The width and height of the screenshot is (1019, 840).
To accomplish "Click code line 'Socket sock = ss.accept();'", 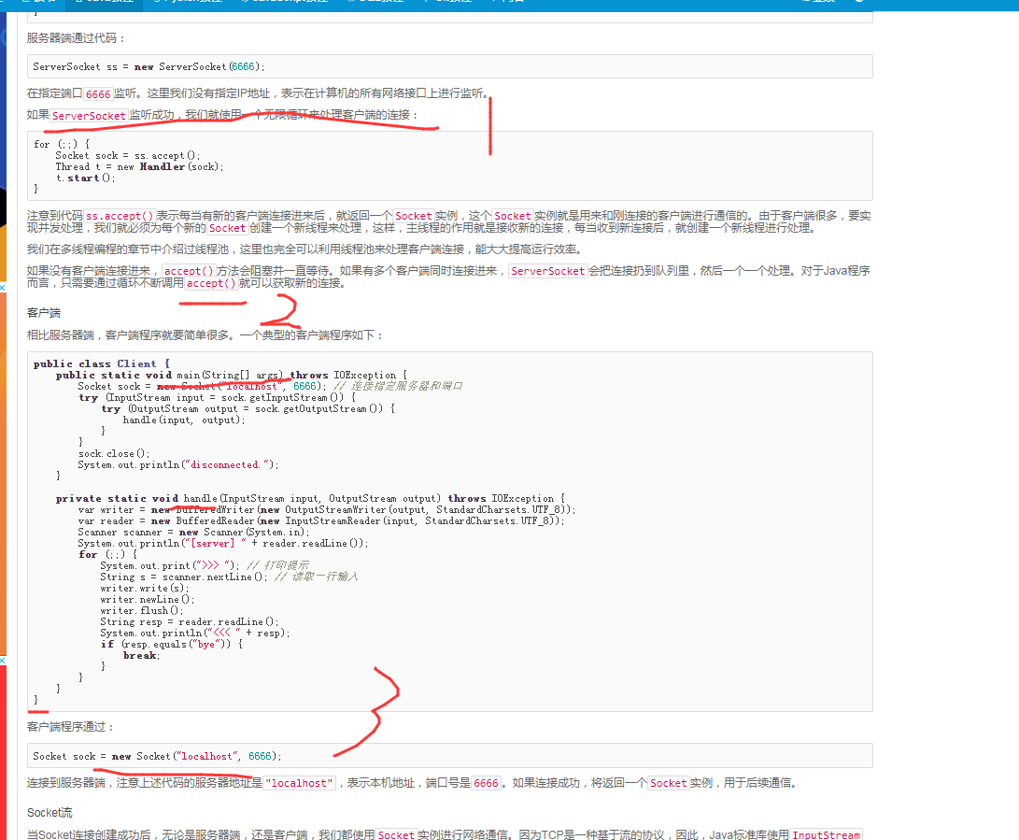I will pyautogui.click(x=127, y=155).
